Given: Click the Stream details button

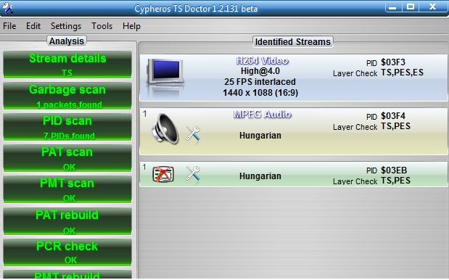Looking at the screenshot, I should (x=67, y=65).
